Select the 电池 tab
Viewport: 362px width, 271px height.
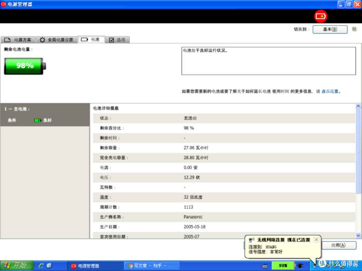pyautogui.click(x=92, y=39)
